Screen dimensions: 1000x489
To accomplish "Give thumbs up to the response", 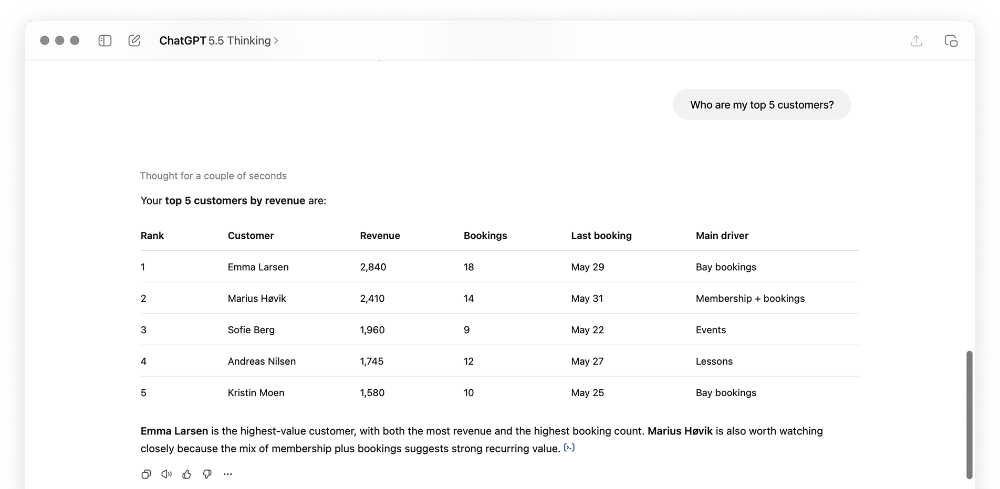I will (186, 474).
